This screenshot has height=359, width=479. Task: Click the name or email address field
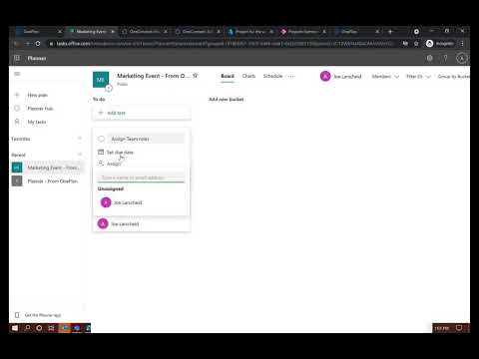141,178
